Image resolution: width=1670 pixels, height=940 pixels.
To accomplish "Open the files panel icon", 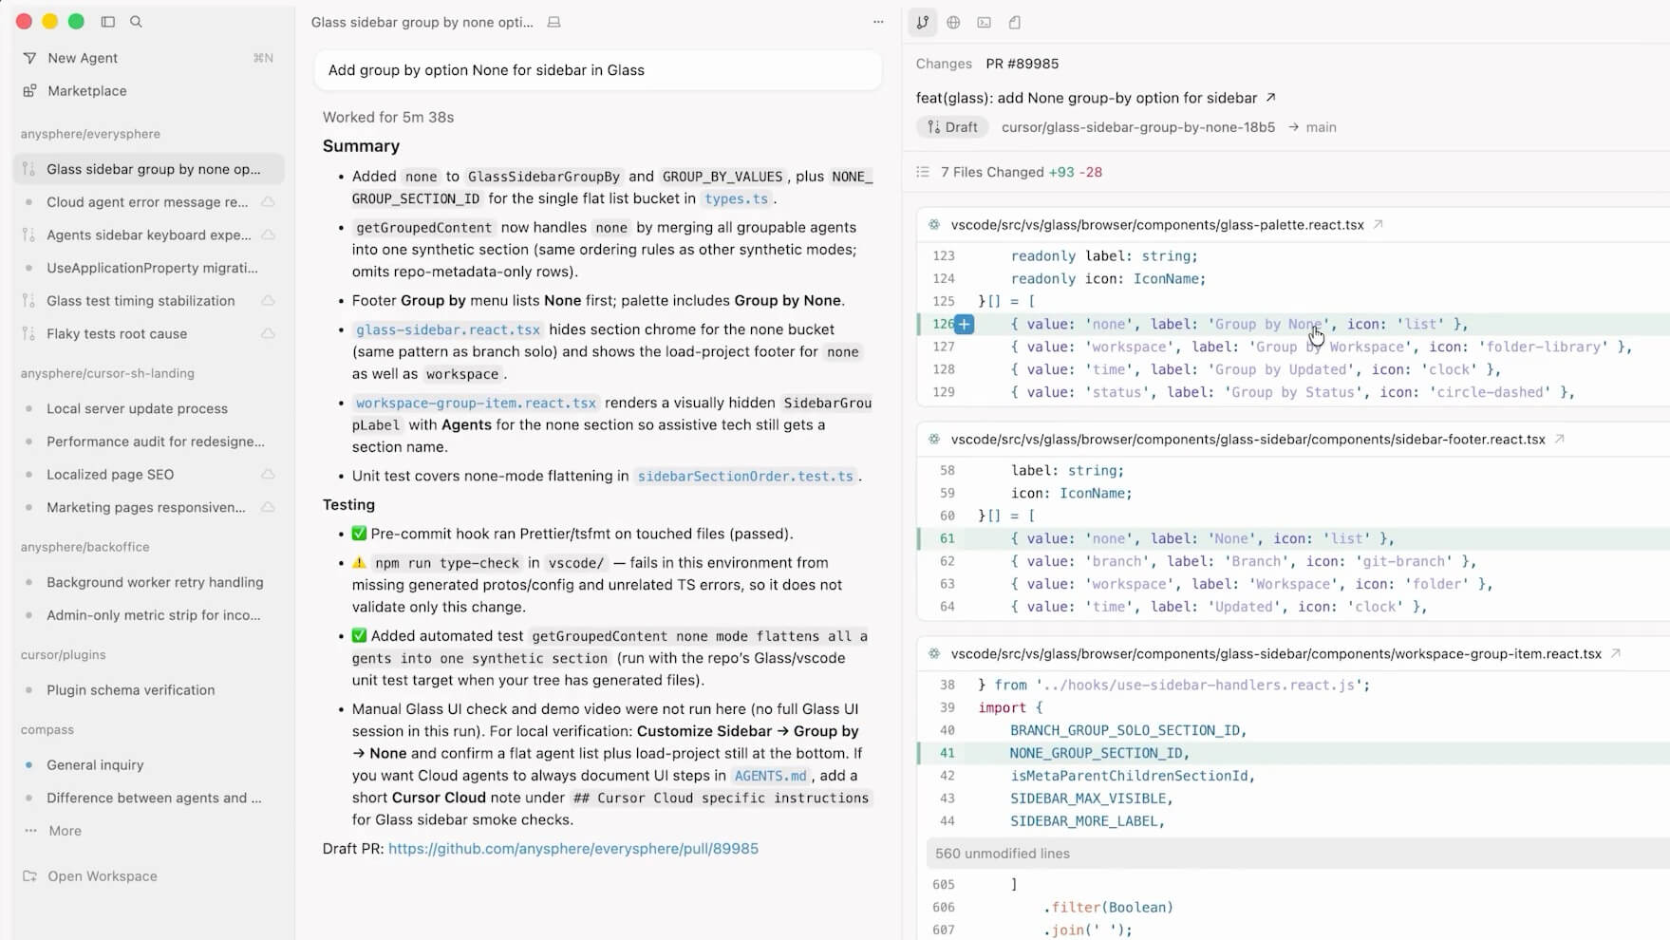I will [x=1014, y=22].
